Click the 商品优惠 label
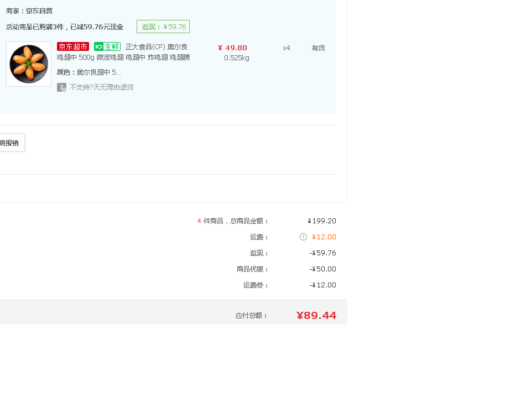The width and height of the screenshot is (531, 398). click(x=252, y=269)
